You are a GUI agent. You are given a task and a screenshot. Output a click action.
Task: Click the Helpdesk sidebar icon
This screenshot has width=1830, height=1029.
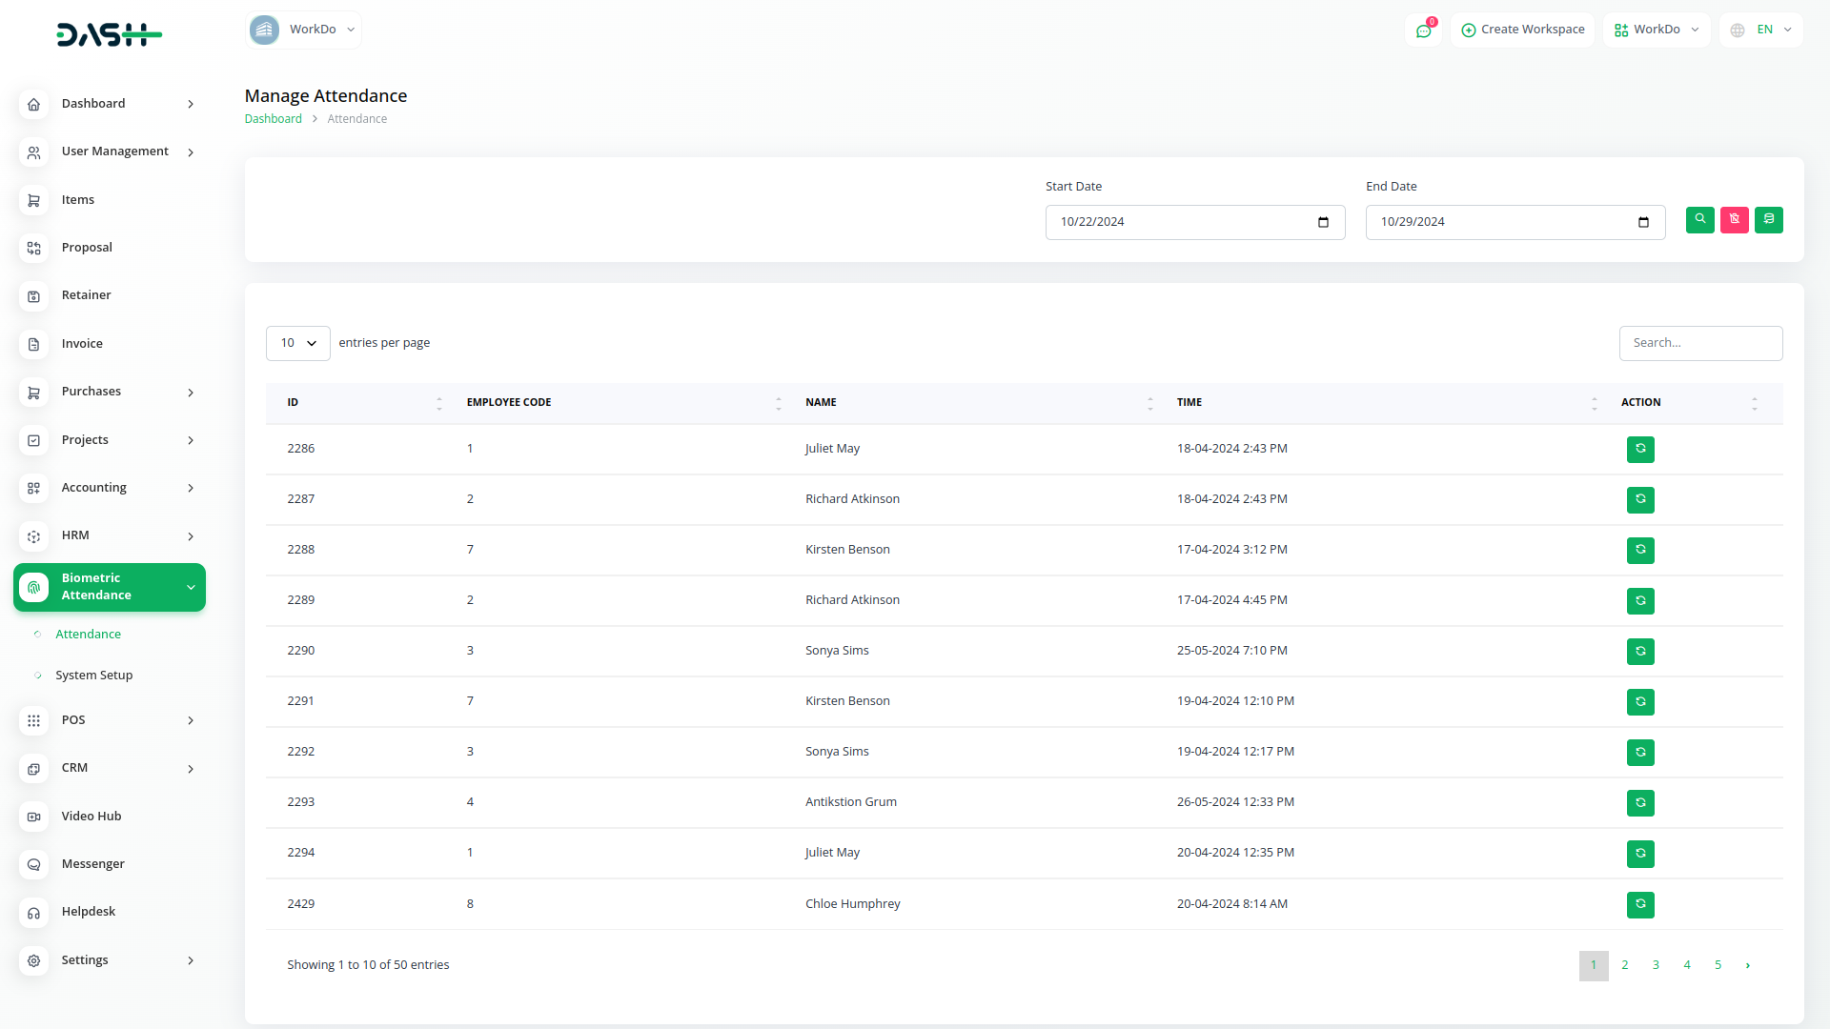tap(33, 913)
